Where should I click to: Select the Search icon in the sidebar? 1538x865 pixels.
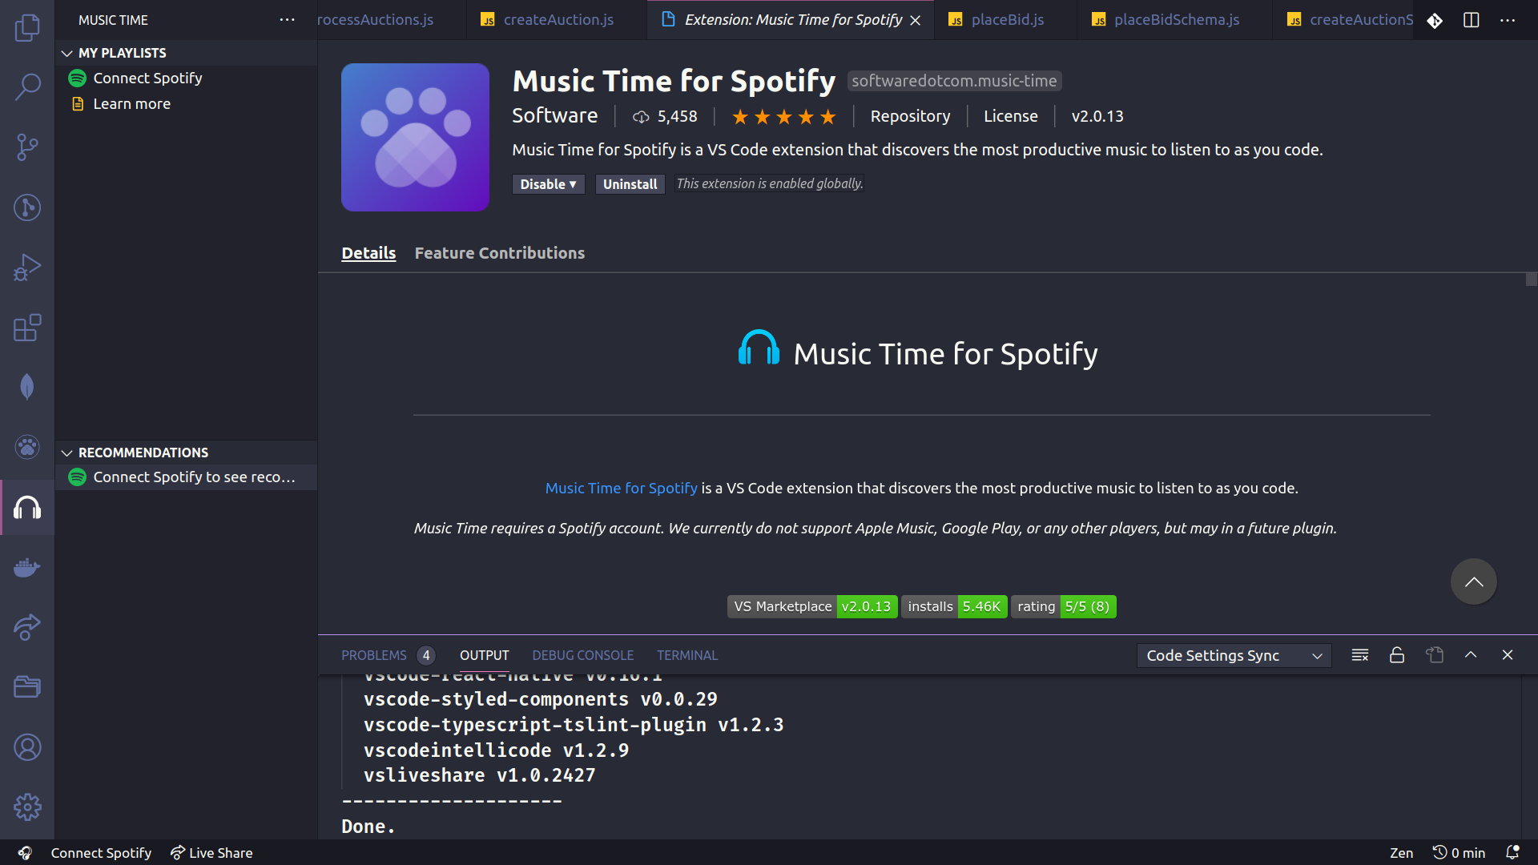(27, 86)
